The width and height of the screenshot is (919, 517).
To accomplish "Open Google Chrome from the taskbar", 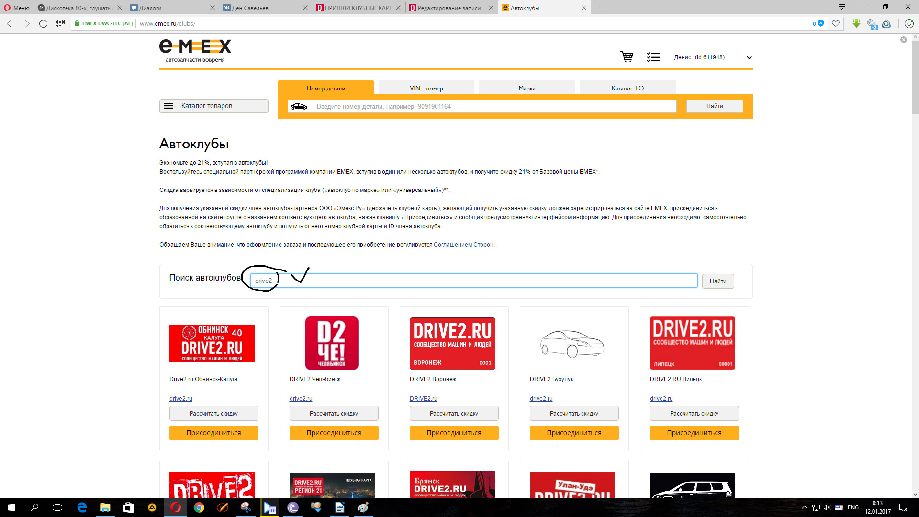I will click(x=199, y=507).
